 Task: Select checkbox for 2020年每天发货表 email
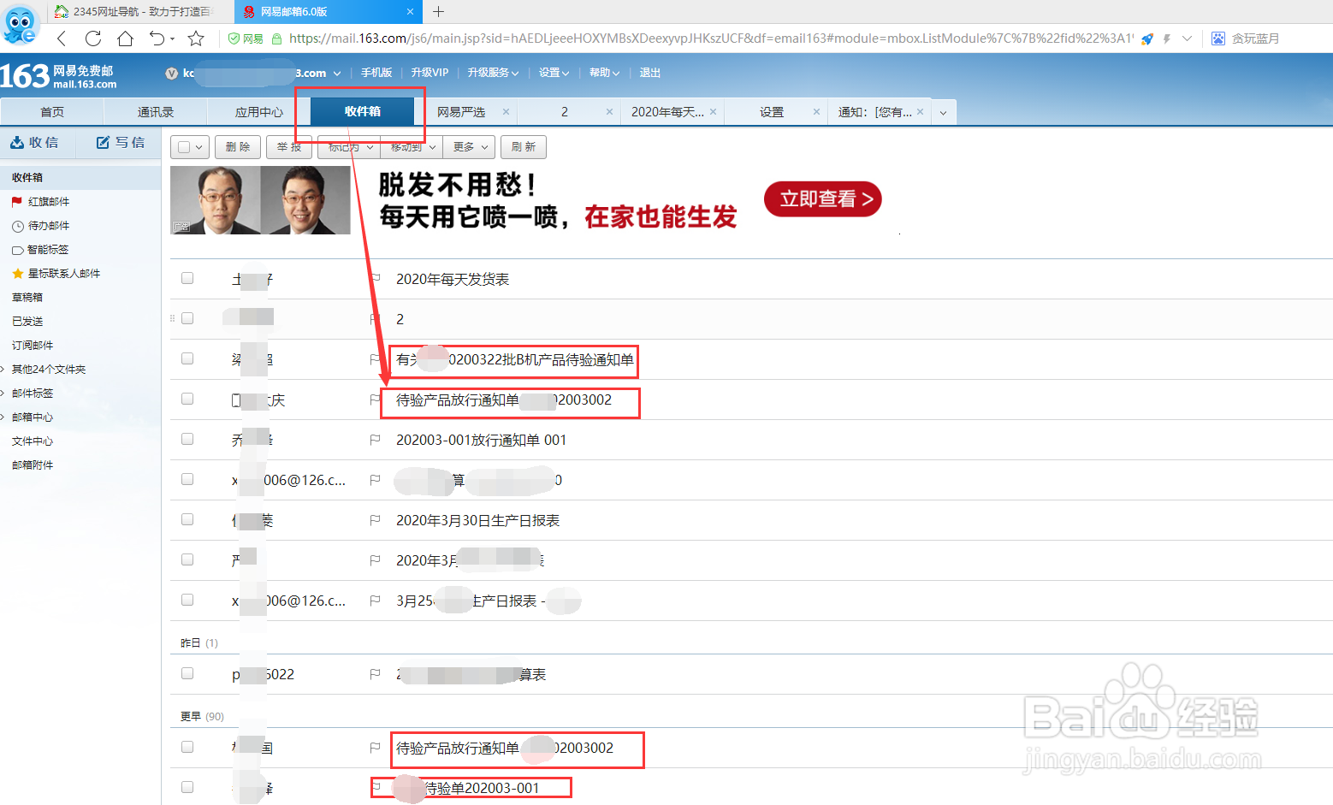[x=187, y=278]
